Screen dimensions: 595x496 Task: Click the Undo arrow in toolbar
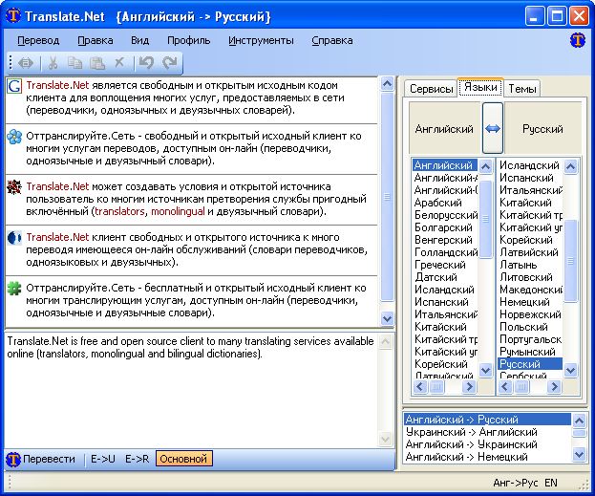(x=145, y=63)
